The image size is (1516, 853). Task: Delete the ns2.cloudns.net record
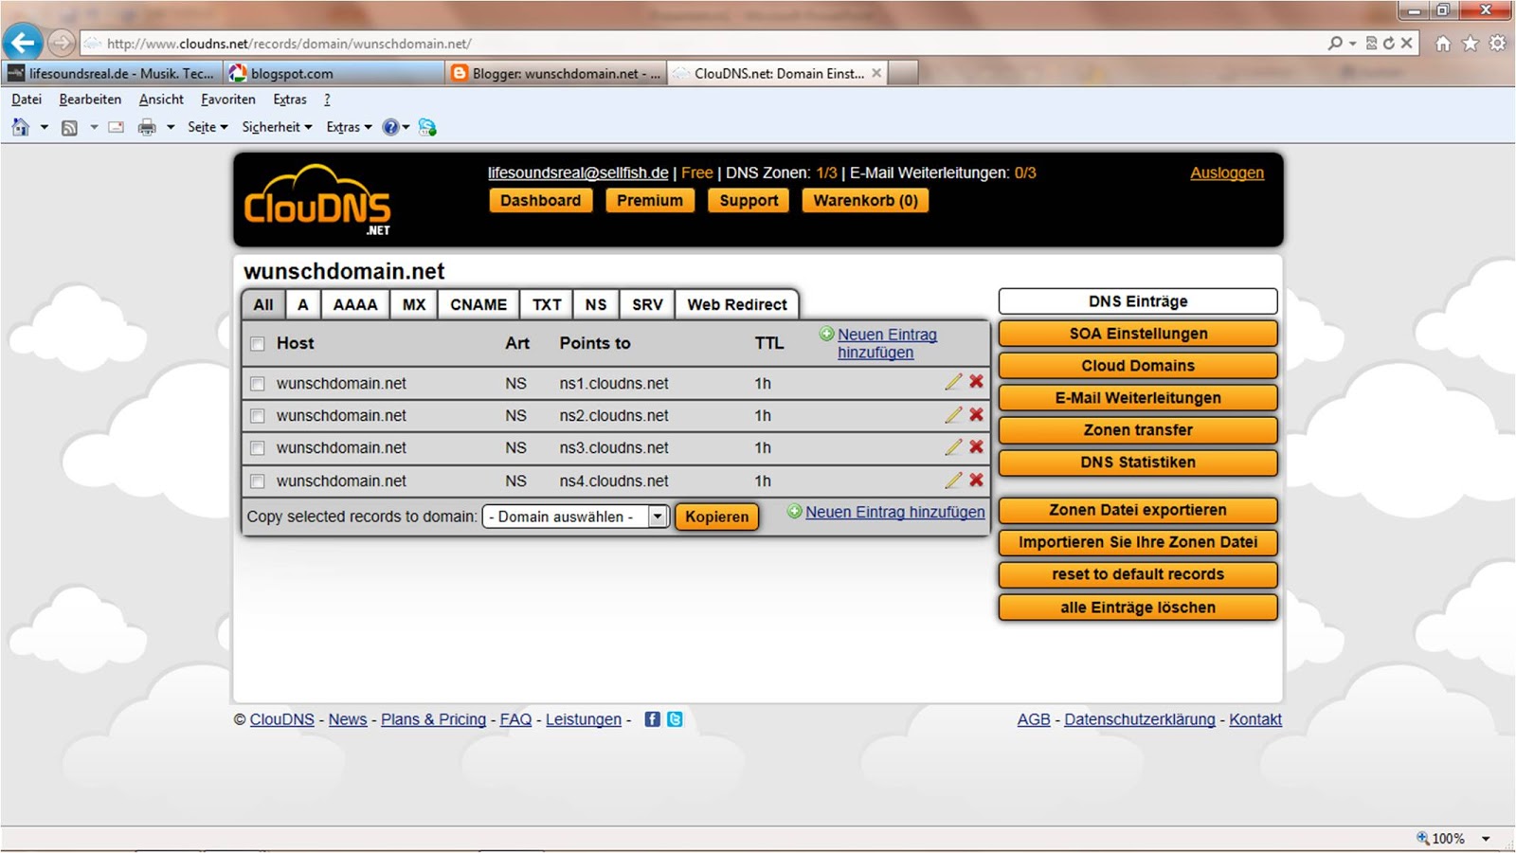(976, 414)
